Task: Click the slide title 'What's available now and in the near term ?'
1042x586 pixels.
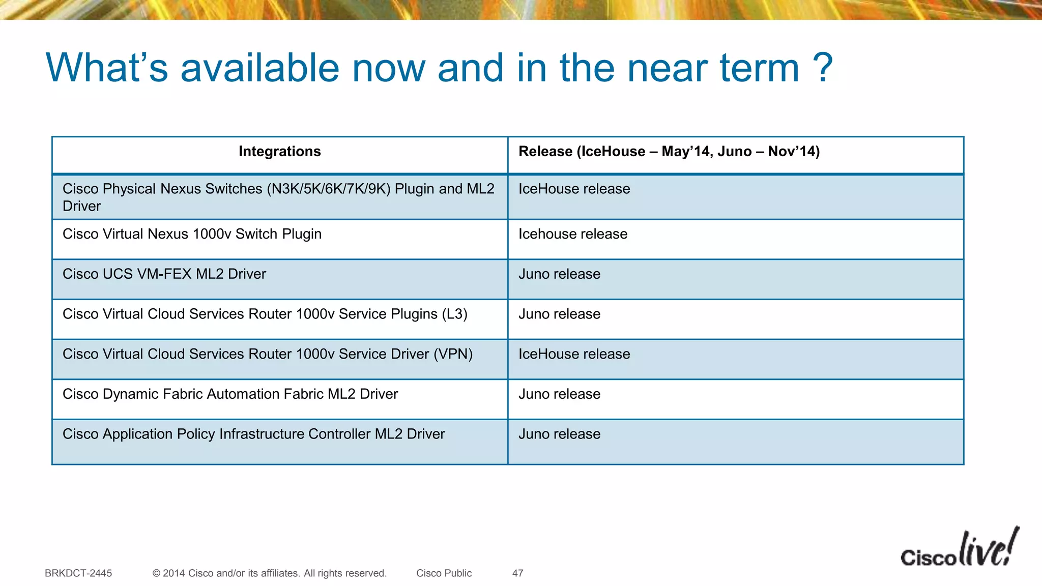Action: 439,68
